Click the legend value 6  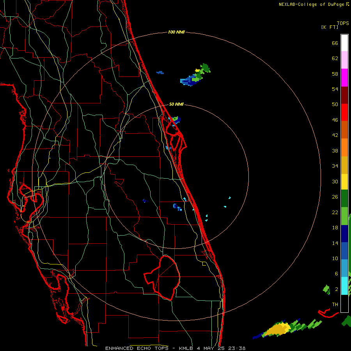pyautogui.click(x=337, y=274)
